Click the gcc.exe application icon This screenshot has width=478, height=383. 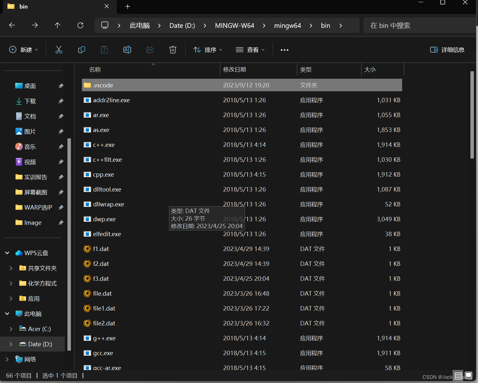point(87,353)
